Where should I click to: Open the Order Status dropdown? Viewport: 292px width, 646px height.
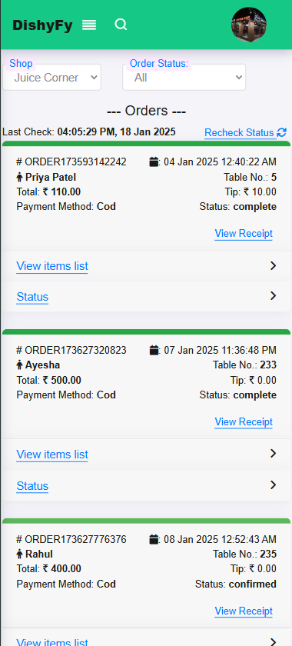184,77
